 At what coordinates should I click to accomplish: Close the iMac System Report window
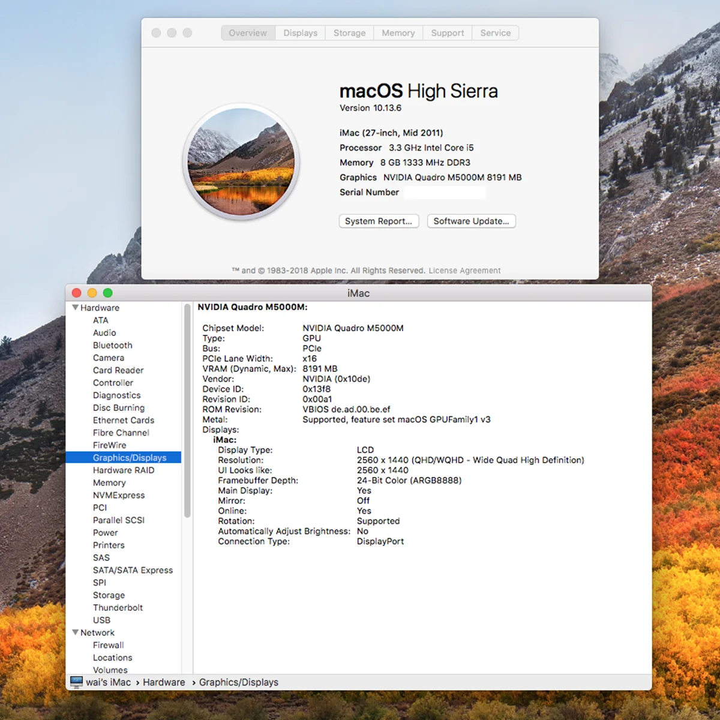76,293
